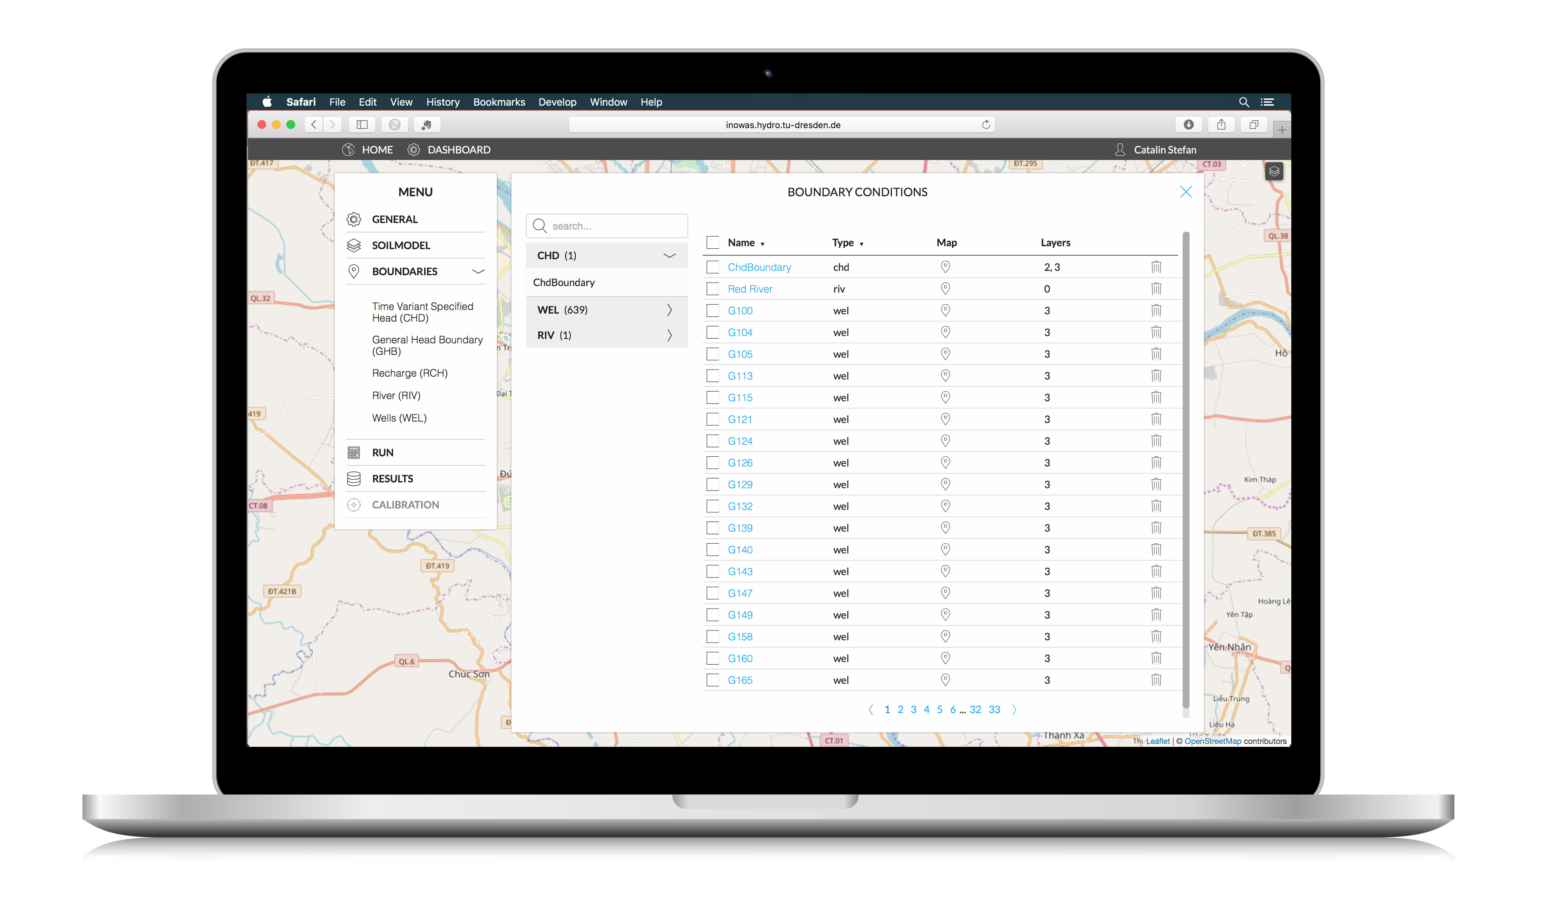Check the G129 row checkbox
The width and height of the screenshot is (1541, 911).
point(712,484)
